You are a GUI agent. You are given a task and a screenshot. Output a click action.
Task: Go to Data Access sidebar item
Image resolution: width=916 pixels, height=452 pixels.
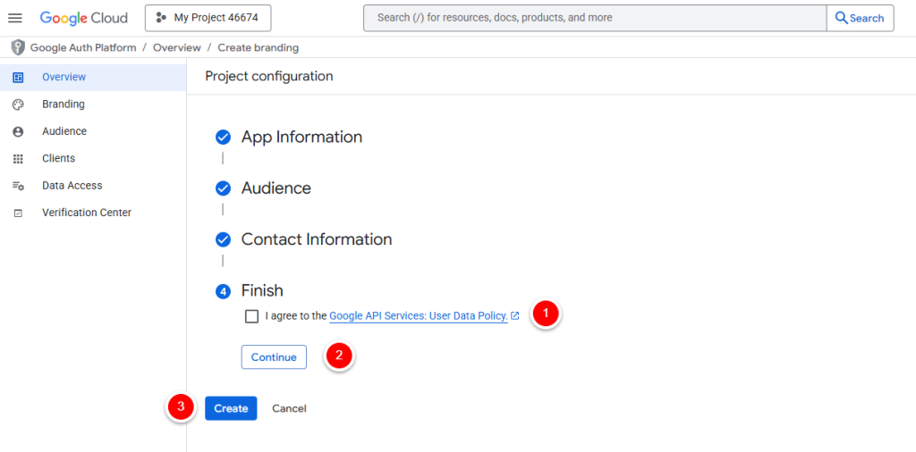tap(72, 186)
